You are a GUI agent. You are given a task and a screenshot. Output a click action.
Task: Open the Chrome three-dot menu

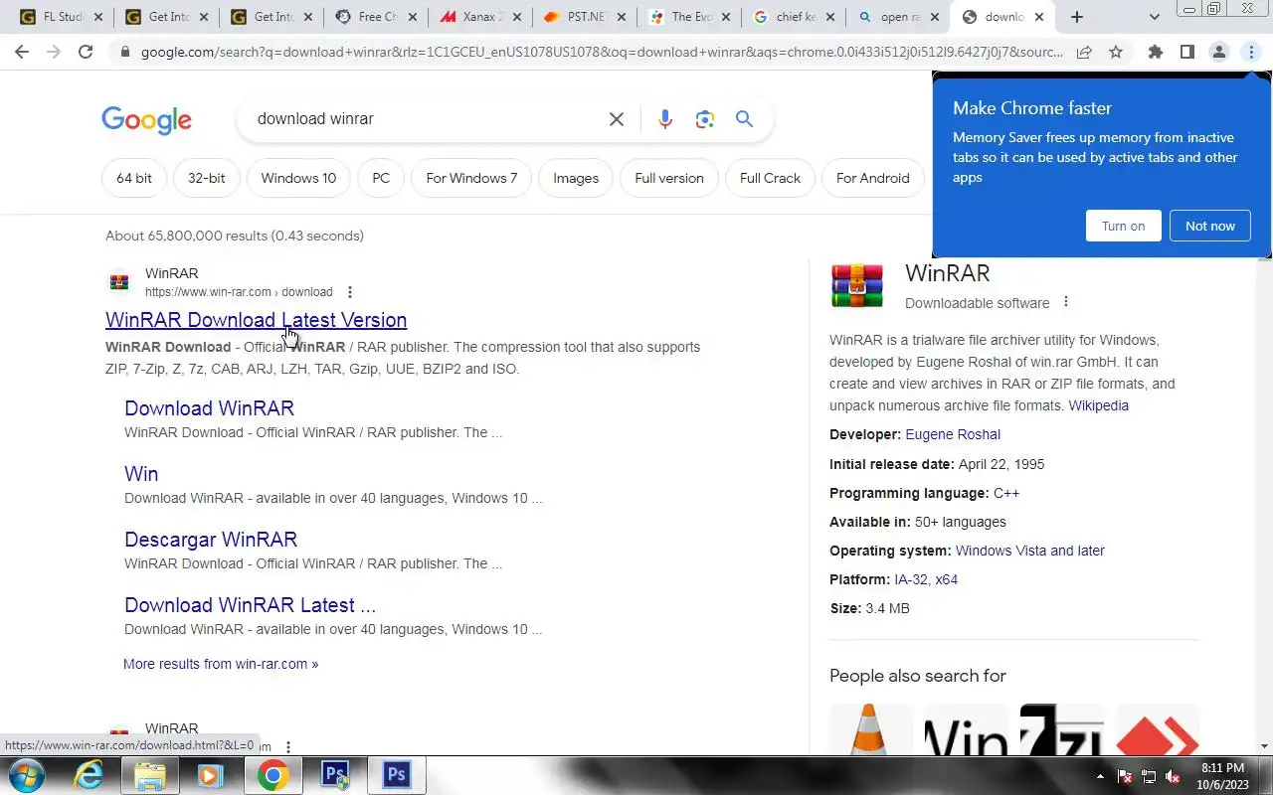pos(1250,52)
